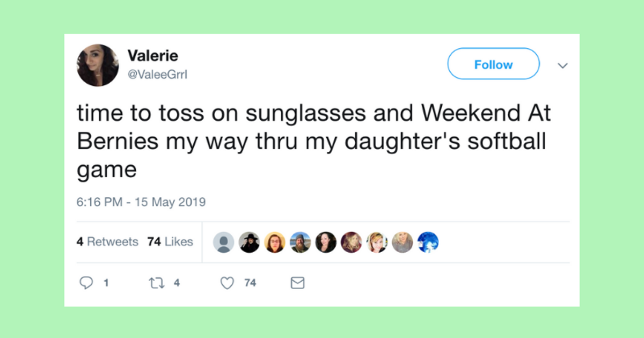The width and height of the screenshot is (644, 338).
Task: Expand the list of accounts that liked
Action: coord(326,242)
